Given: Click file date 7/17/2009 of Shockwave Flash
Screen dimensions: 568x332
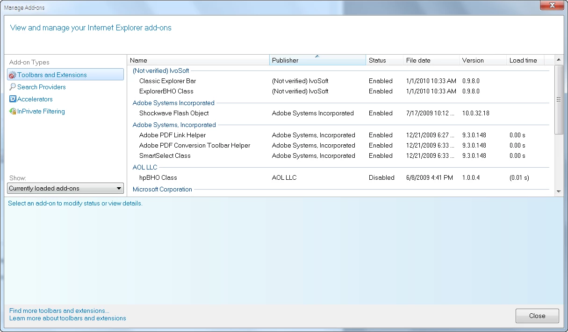Looking at the screenshot, I should pos(431,113).
